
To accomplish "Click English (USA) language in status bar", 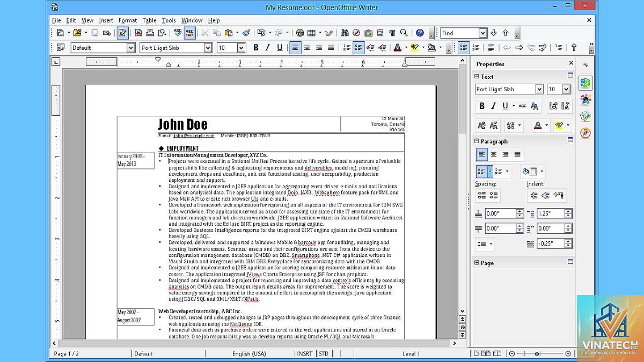I will [x=249, y=353].
